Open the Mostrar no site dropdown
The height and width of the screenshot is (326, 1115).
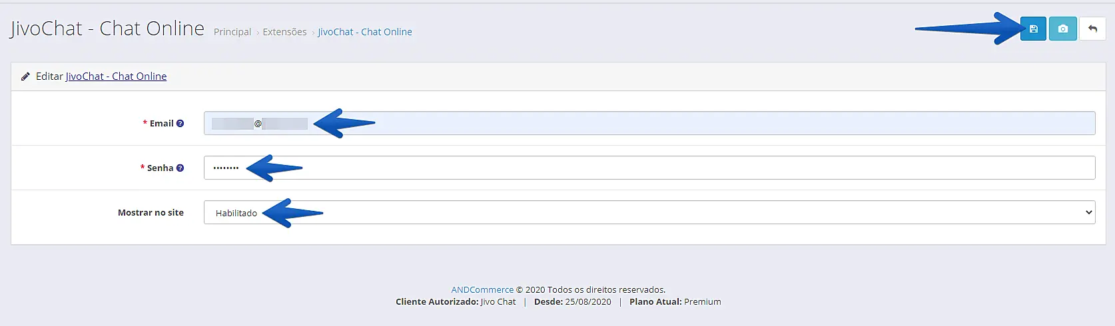point(649,212)
